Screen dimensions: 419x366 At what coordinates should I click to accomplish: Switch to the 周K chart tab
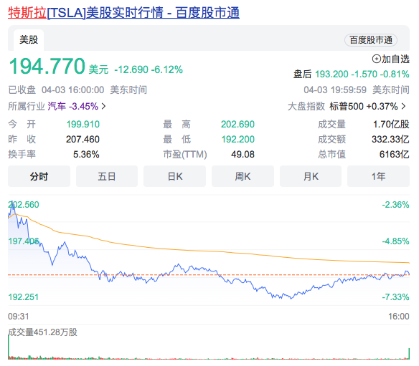pos(243,176)
